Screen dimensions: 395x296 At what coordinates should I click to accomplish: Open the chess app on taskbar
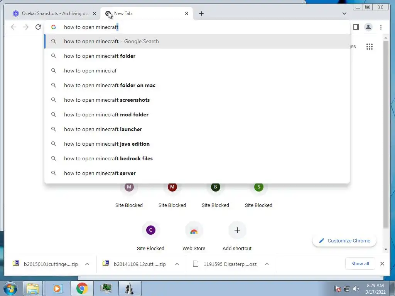pos(130,288)
